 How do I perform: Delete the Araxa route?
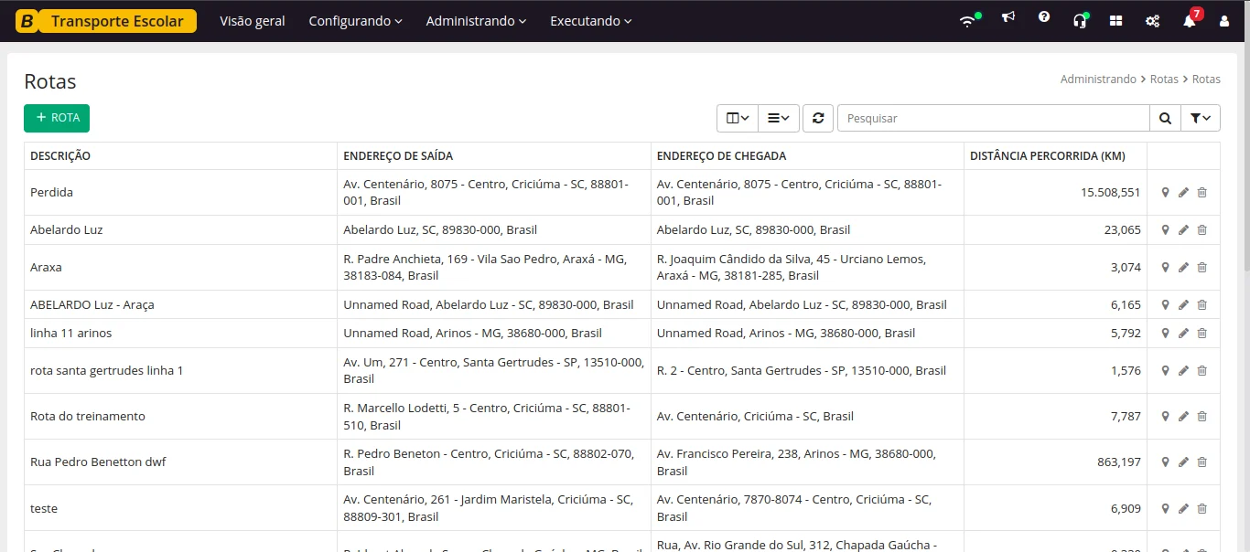pos(1202,268)
